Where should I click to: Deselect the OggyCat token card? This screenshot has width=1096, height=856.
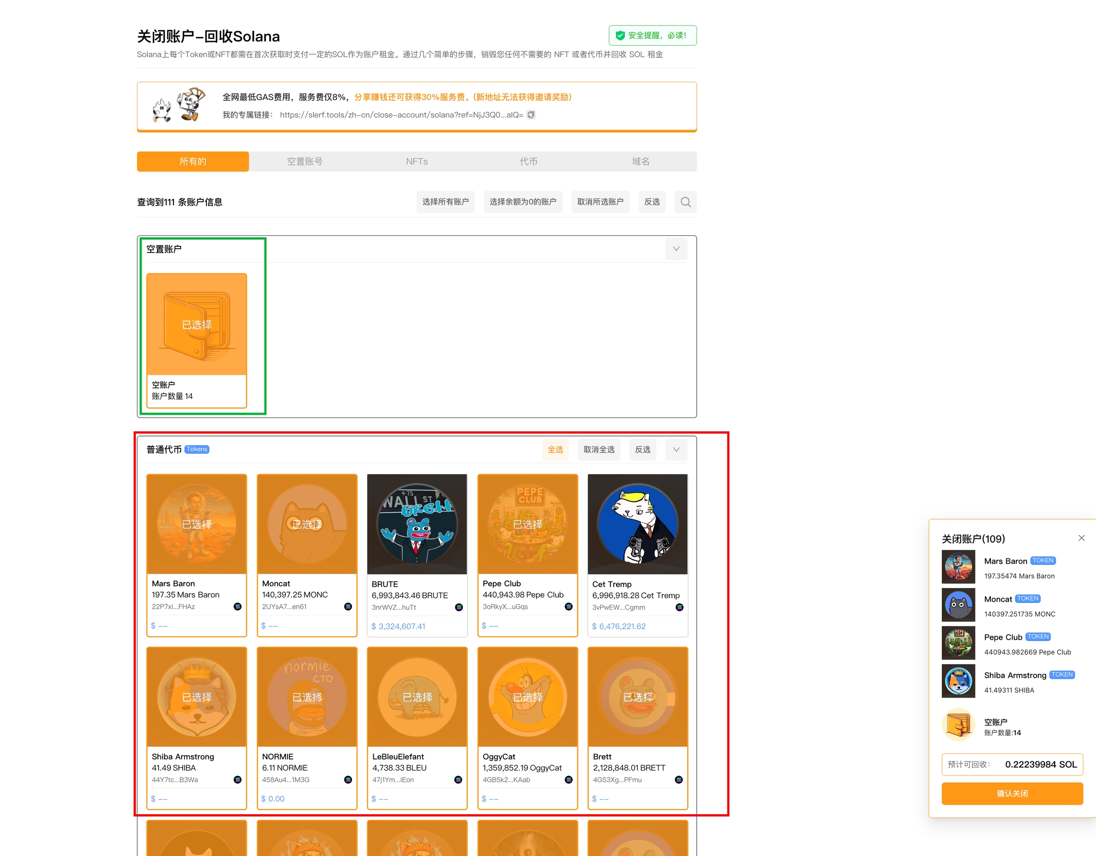click(x=527, y=697)
